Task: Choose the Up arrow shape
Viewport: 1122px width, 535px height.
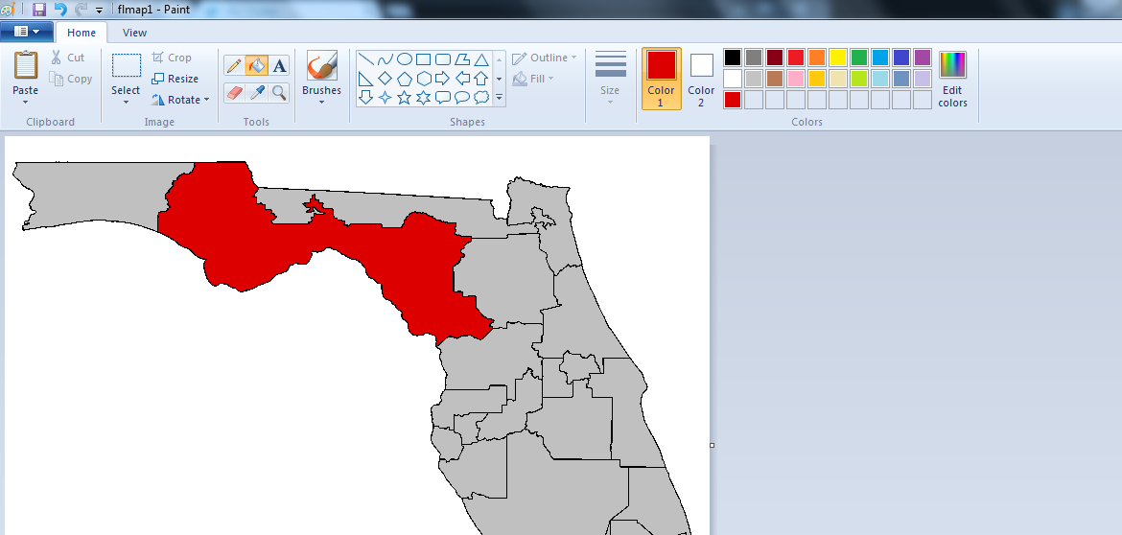Action: pyautogui.click(x=481, y=79)
